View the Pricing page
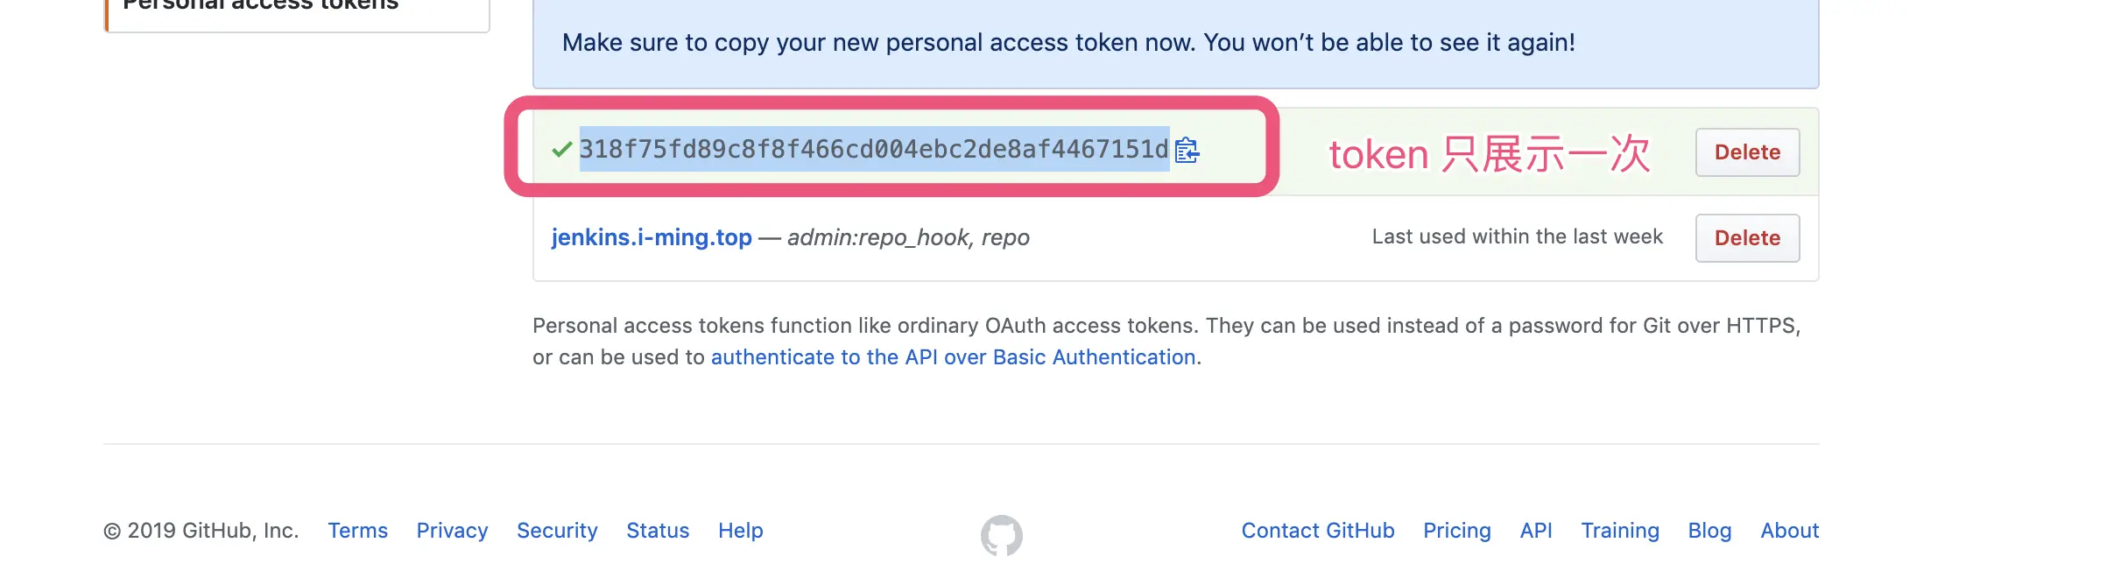The image size is (2128, 585). point(1456,531)
